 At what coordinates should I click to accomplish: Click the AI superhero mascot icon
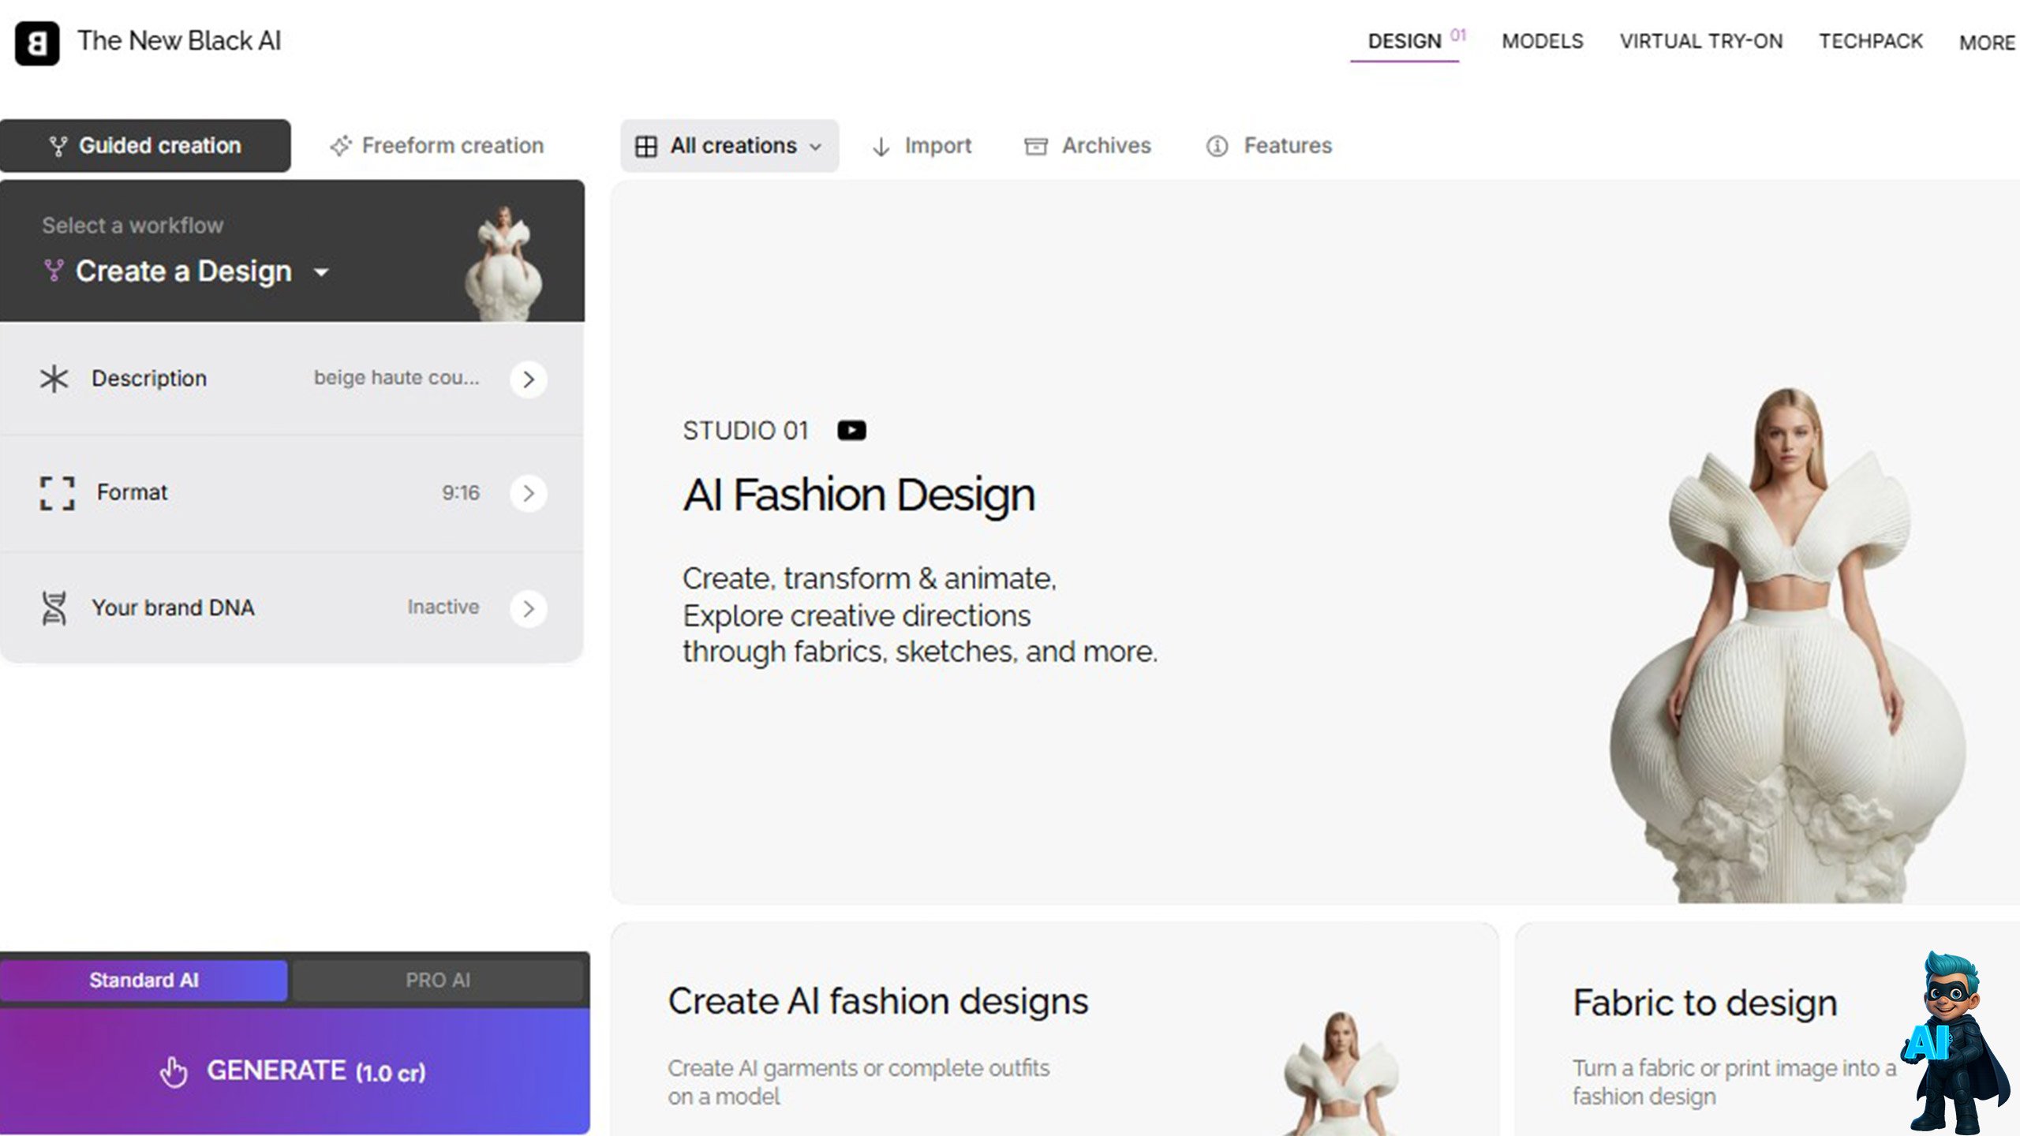click(x=1955, y=1043)
